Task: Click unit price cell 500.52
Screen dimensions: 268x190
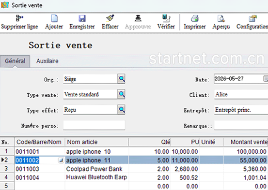Action: coord(185,177)
